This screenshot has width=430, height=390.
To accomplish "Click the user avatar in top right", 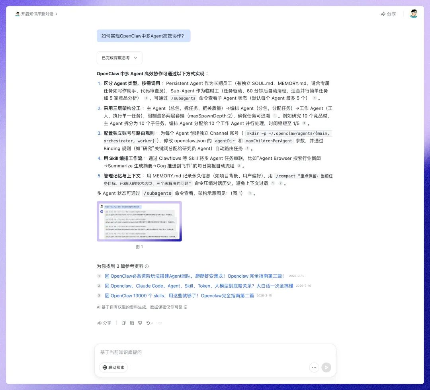I will pos(413,14).
